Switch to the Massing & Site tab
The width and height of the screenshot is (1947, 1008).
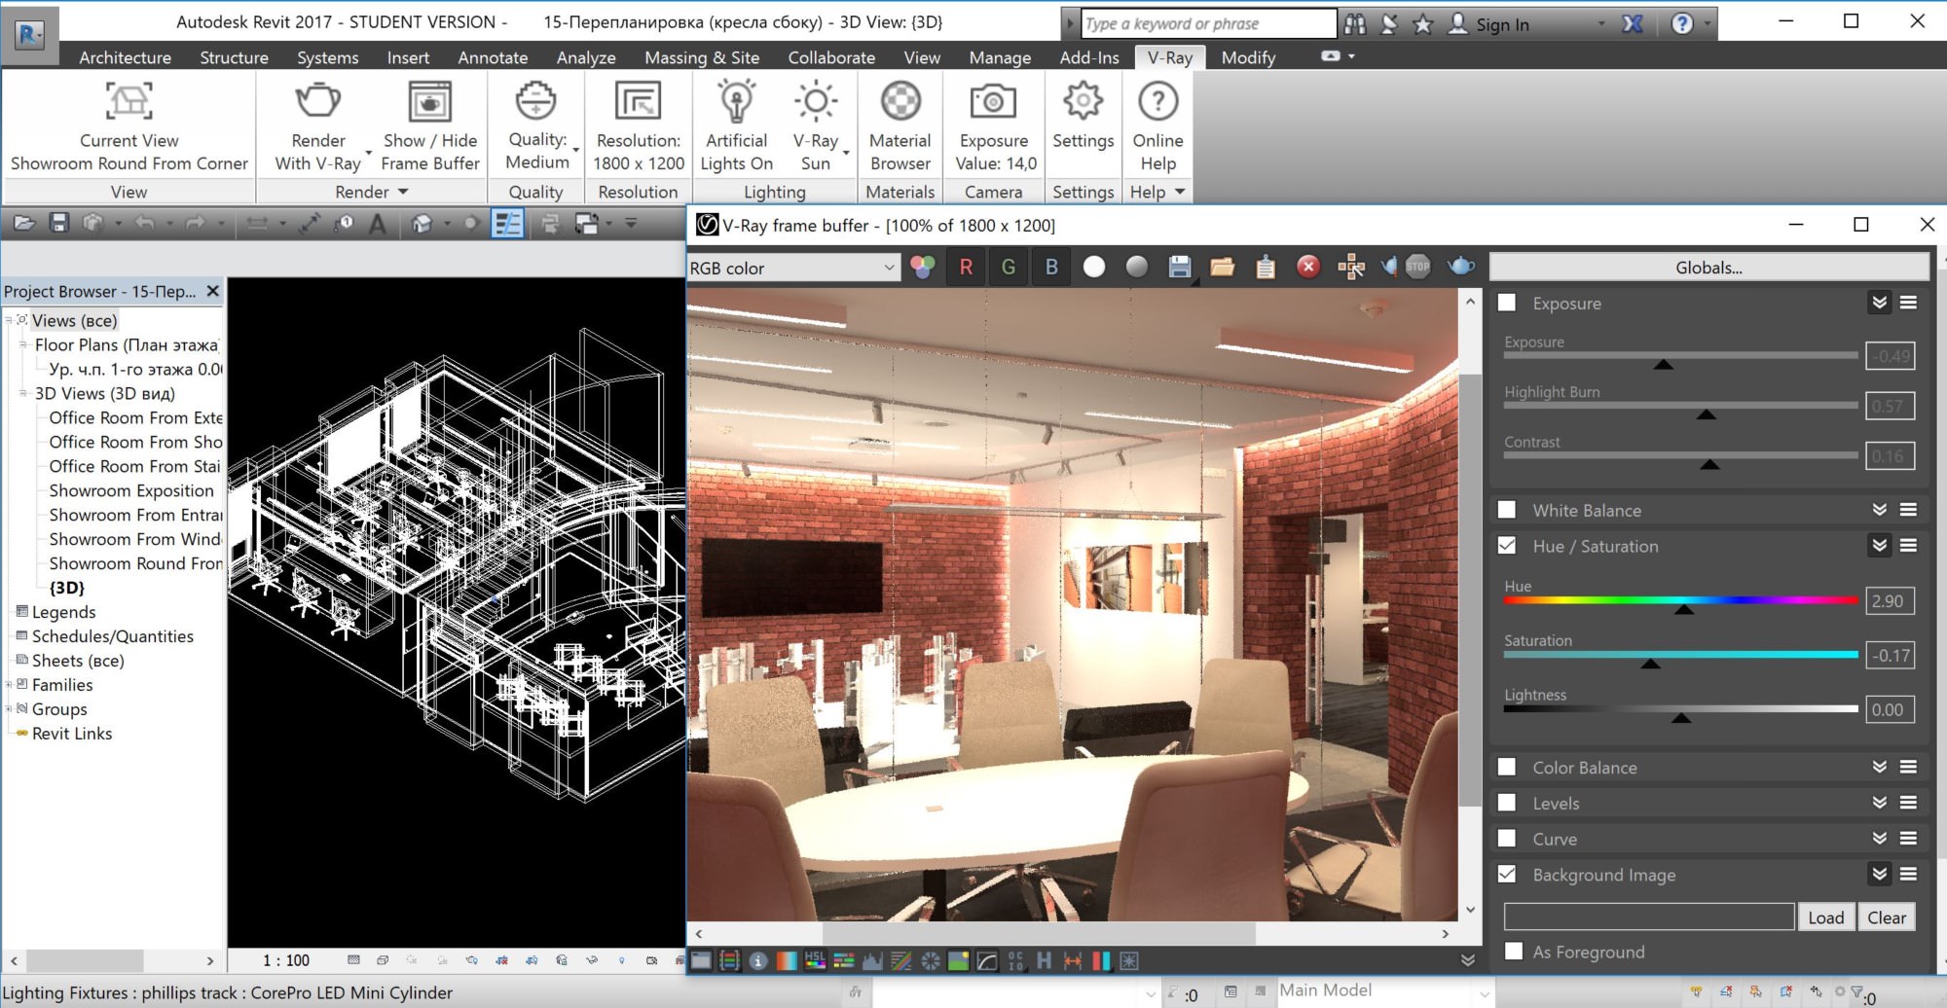pos(702,57)
